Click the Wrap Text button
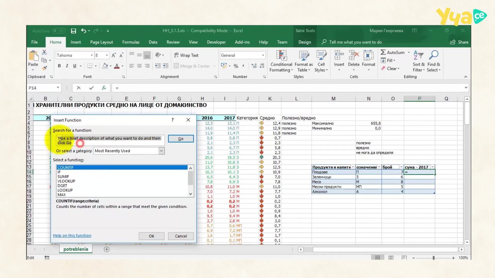Image resolution: width=495 pixels, height=278 pixels. point(186,55)
